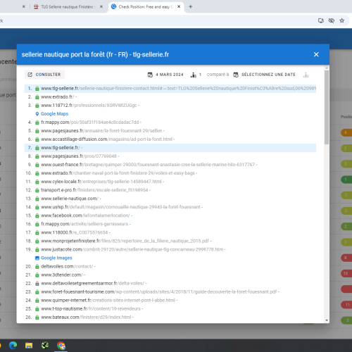Viewport: 352px width, 352px height.
Task: Open accastillage-diffusion.com result link
Action: click(106, 139)
